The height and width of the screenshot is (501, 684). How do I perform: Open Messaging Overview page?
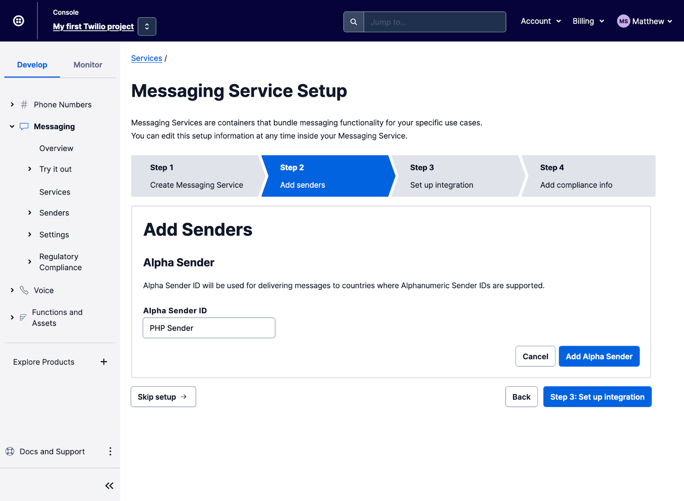coord(56,148)
